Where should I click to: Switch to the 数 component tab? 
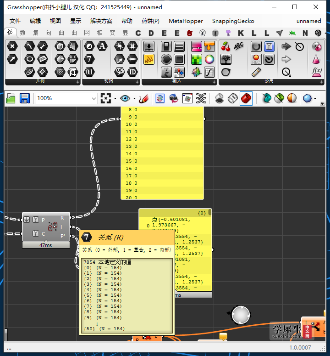click(x=22, y=33)
